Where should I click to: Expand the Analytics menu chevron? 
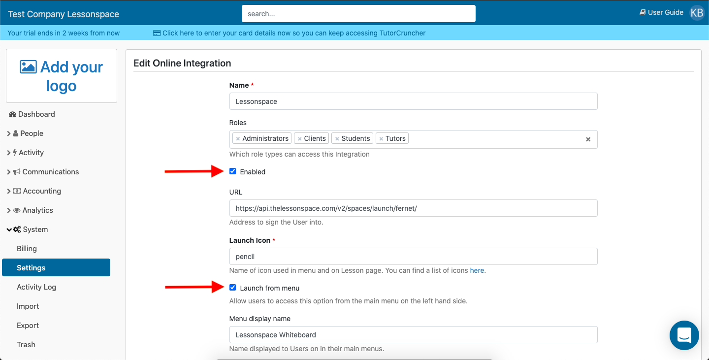tap(9, 210)
